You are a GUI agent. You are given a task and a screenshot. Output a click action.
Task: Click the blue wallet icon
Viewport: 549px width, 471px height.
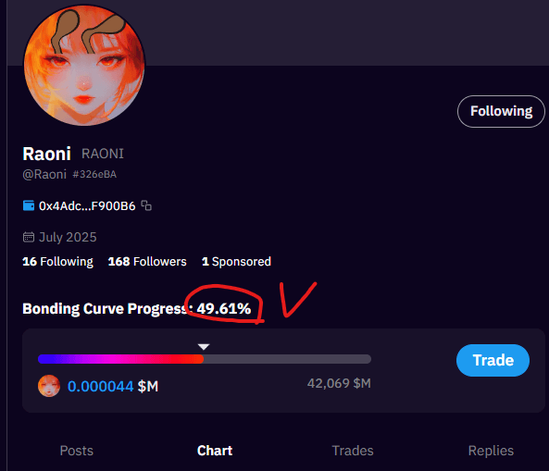click(x=29, y=205)
